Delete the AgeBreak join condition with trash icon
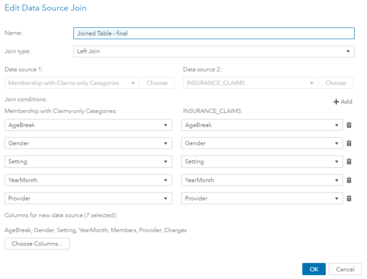This screenshot has width=367, height=279. pyautogui.click(x=349, y=125)
